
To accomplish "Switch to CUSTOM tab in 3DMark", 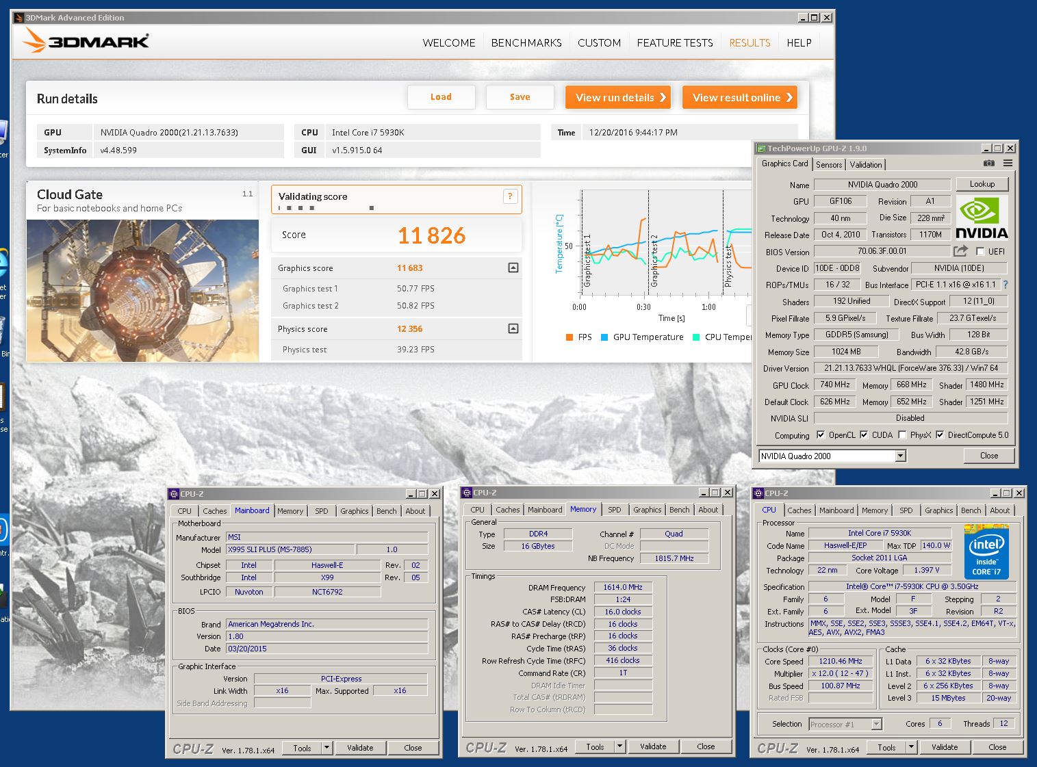I will point(599,42).
